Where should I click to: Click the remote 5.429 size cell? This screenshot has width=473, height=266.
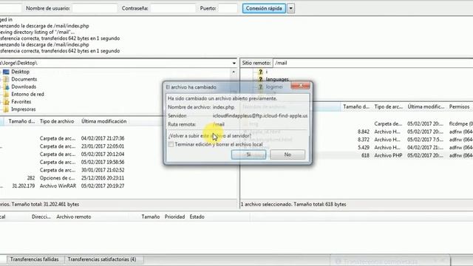tap(364, 148)
